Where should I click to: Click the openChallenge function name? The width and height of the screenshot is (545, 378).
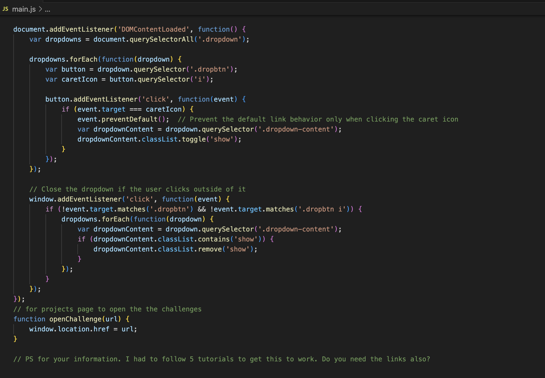pyautogui.click(x=75, y=319)
